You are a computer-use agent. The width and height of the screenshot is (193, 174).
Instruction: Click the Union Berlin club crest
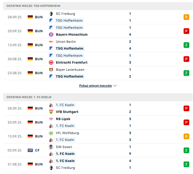(x=51, y=42)
